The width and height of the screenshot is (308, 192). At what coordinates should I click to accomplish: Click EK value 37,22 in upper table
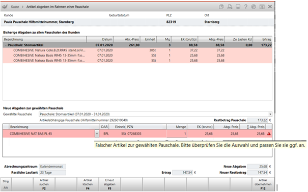click(x=193, y=50)
